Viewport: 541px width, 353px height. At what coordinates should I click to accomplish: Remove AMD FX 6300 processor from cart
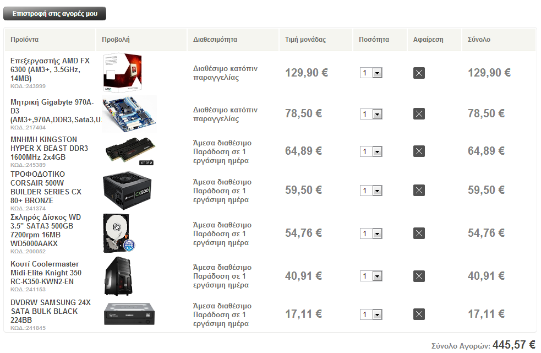(419, 73)
